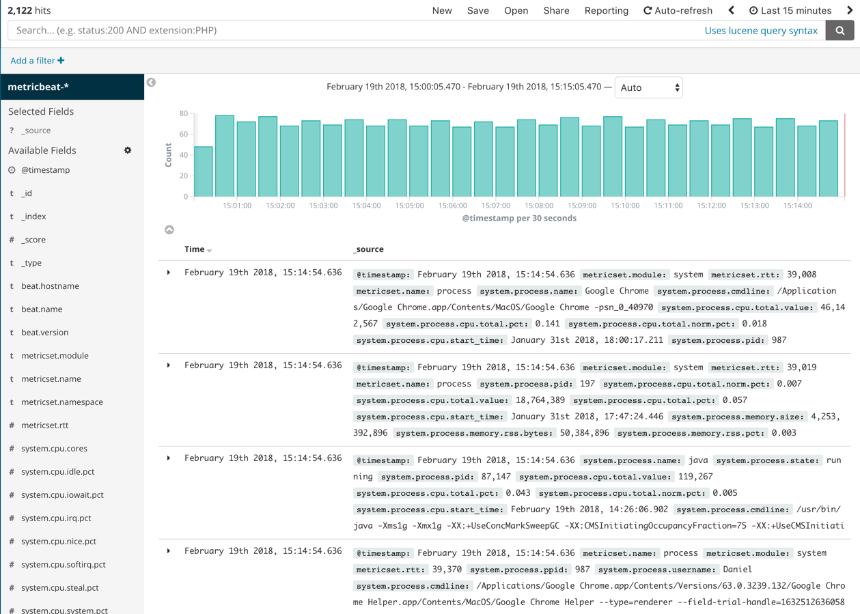The image size is (860, 614).
Task: Expand the java process log row
Action: click(x=169, y=458)
